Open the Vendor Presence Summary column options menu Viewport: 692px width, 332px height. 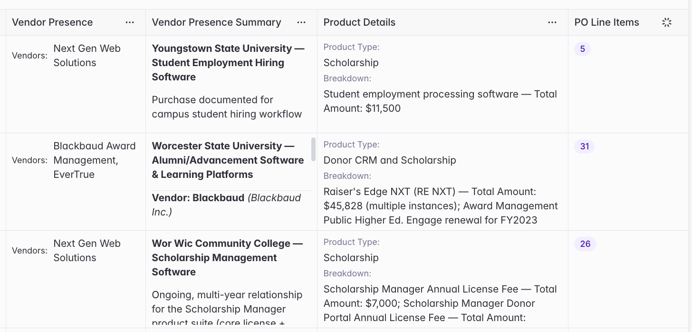(301, 22)
